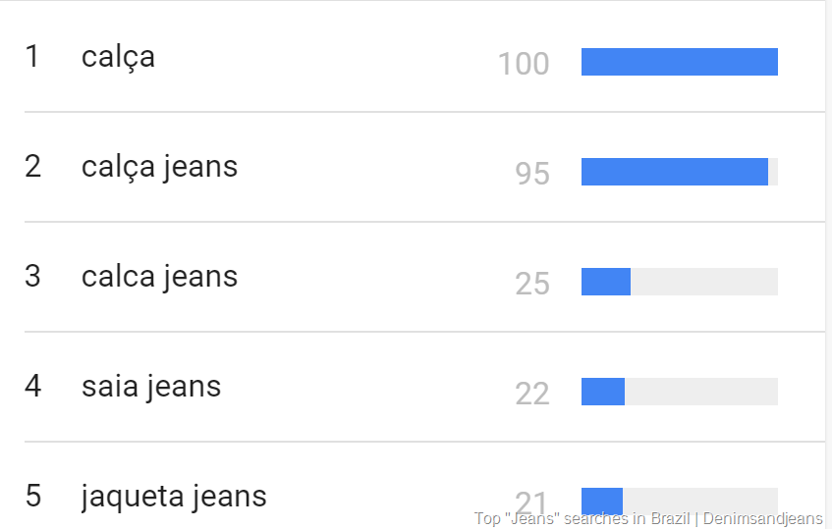Select the 'calca jeans' query without cedilla

point(159,277)
